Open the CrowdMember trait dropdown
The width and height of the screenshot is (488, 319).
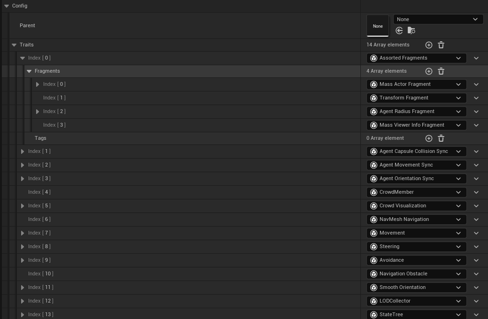(416, 192)
